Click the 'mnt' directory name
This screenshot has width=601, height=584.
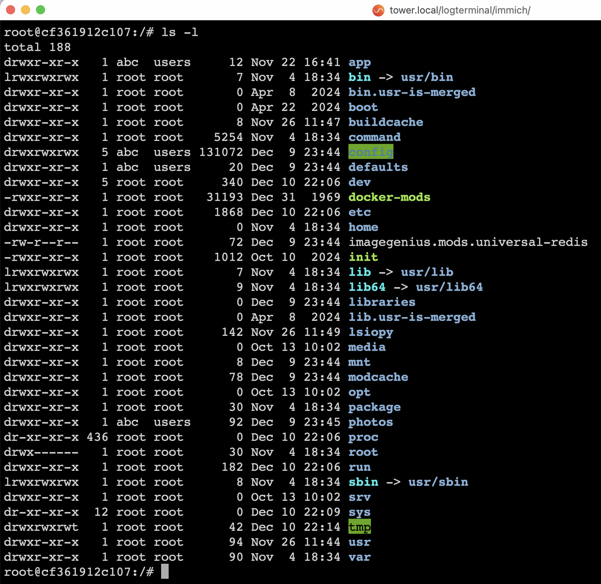pos(360,362)
